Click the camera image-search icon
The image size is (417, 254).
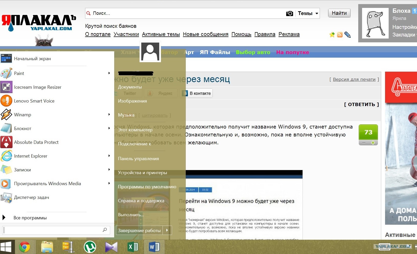(289, 13)
